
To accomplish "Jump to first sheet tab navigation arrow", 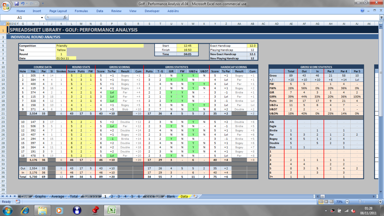I will click(x=3, y=196).
